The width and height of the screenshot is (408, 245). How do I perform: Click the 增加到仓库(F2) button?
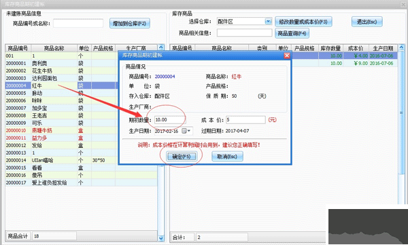point(130,23)
